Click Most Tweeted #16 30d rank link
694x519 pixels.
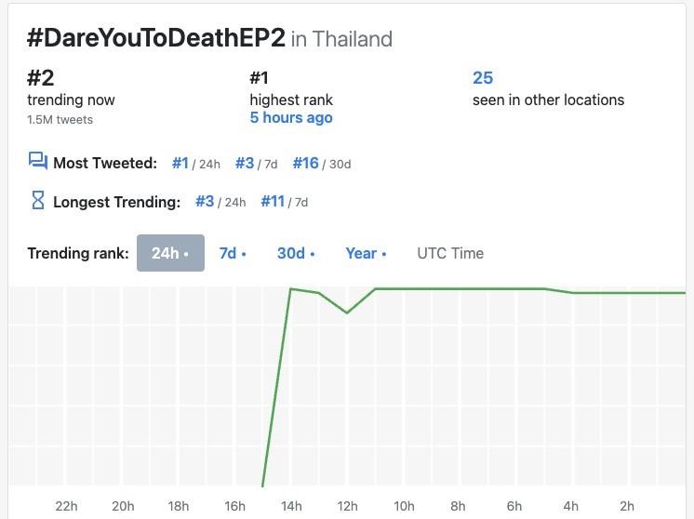(x=306, y=163)
